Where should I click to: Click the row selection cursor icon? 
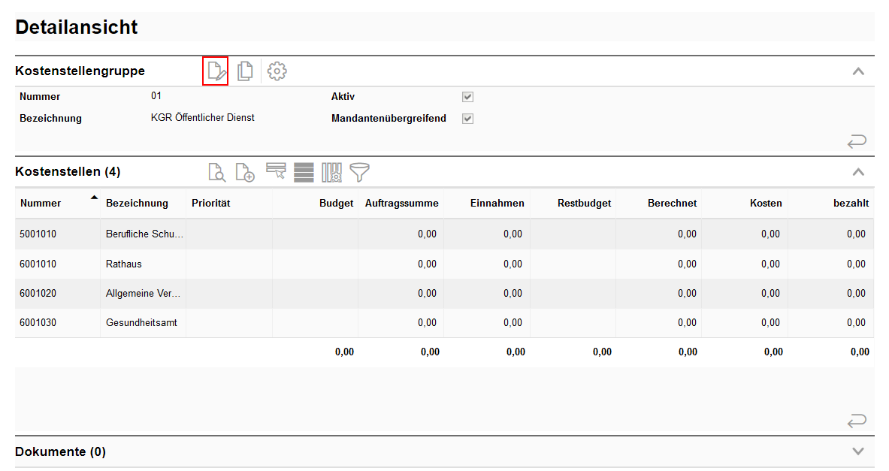(276, 172)
